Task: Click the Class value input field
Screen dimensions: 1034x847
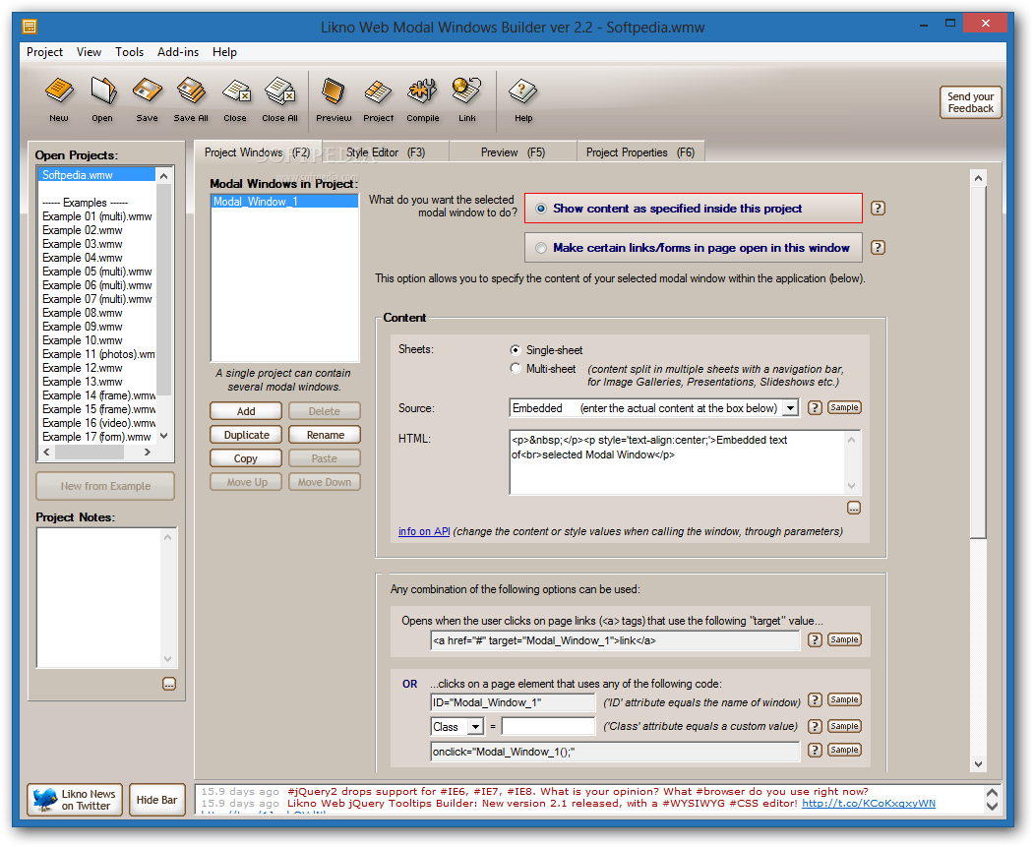Action: (x=549, y=726)
